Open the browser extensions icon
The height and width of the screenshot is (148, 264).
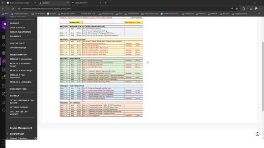tap(244, 9)
